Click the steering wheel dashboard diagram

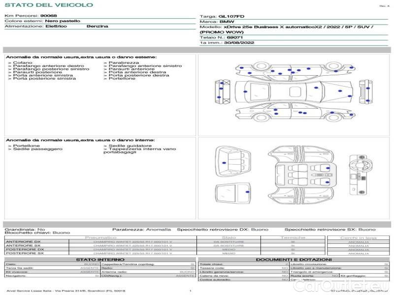(x=359, y=175)
